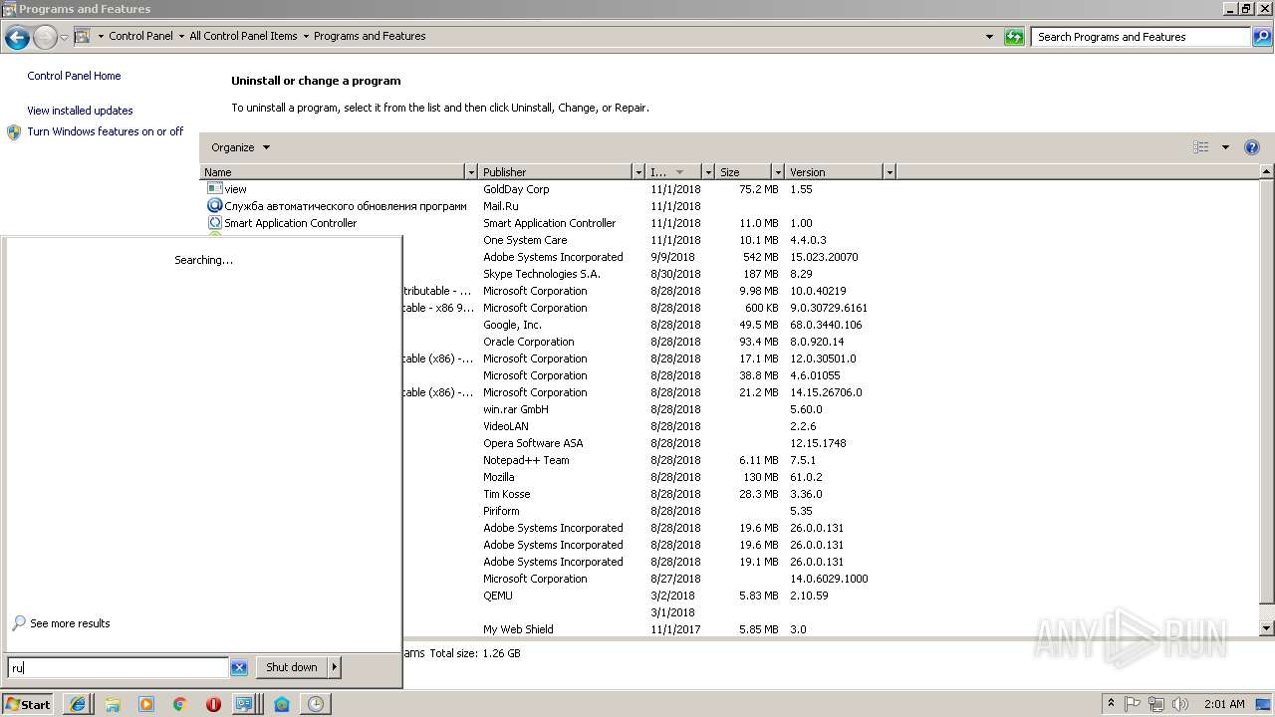Select the Smart Application Controller icon
Screen dimensions: 1275x717
pos(214,223)
